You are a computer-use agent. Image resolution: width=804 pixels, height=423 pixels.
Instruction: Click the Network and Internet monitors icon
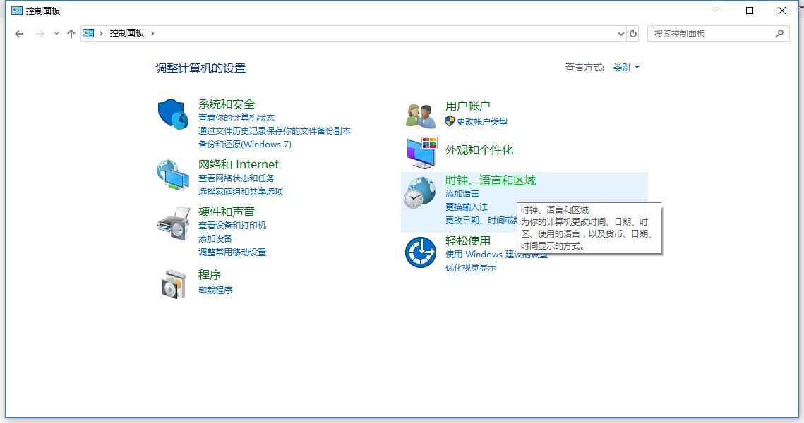click(x=173, y=173)
